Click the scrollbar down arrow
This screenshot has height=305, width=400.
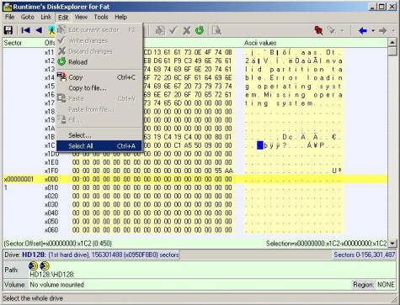click(x=392, y=243)
